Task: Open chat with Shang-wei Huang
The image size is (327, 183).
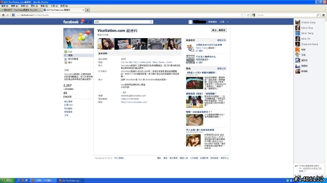Action: 310,44
